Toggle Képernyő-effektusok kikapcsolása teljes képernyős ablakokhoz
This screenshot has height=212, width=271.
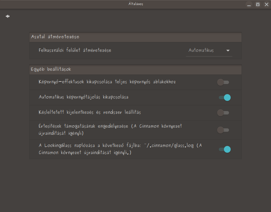coord(223,82)
